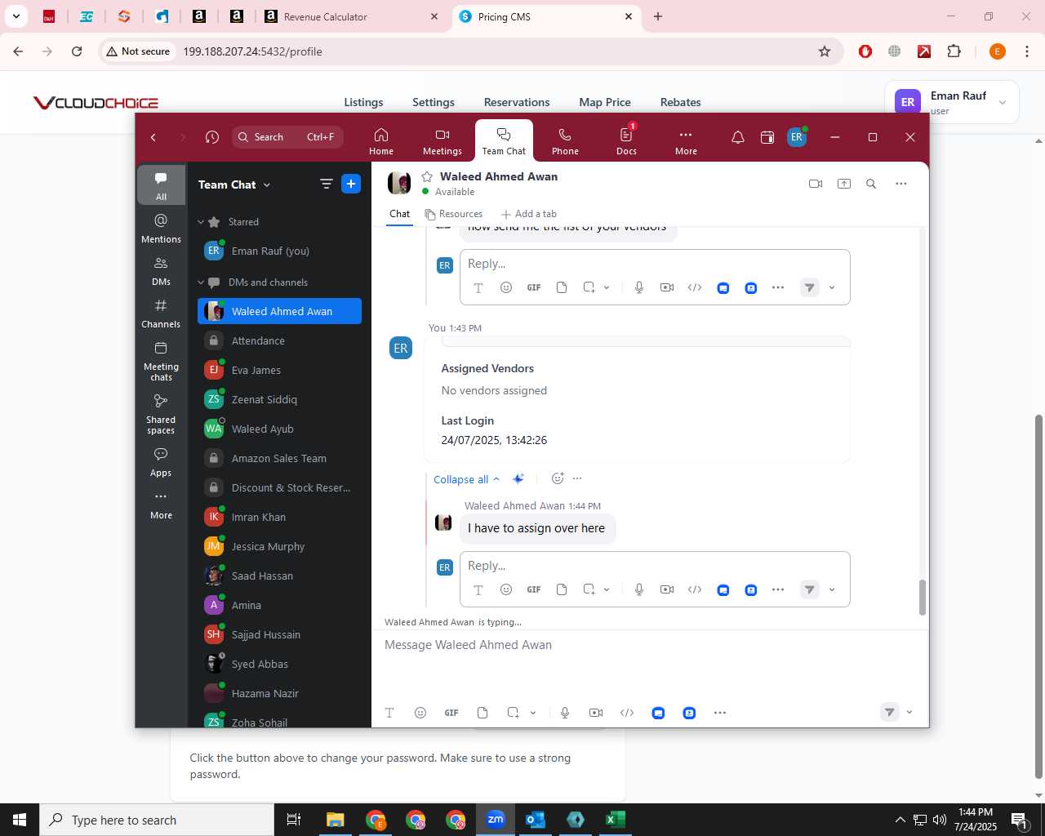
Task: Record audio message in the main message composer
Action: (565, 713)
